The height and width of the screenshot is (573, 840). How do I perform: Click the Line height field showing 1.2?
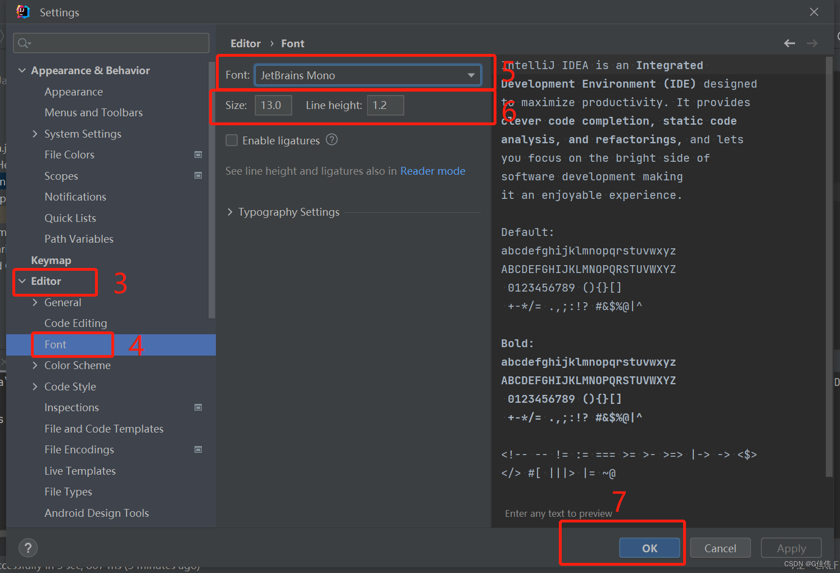(385, 105)
